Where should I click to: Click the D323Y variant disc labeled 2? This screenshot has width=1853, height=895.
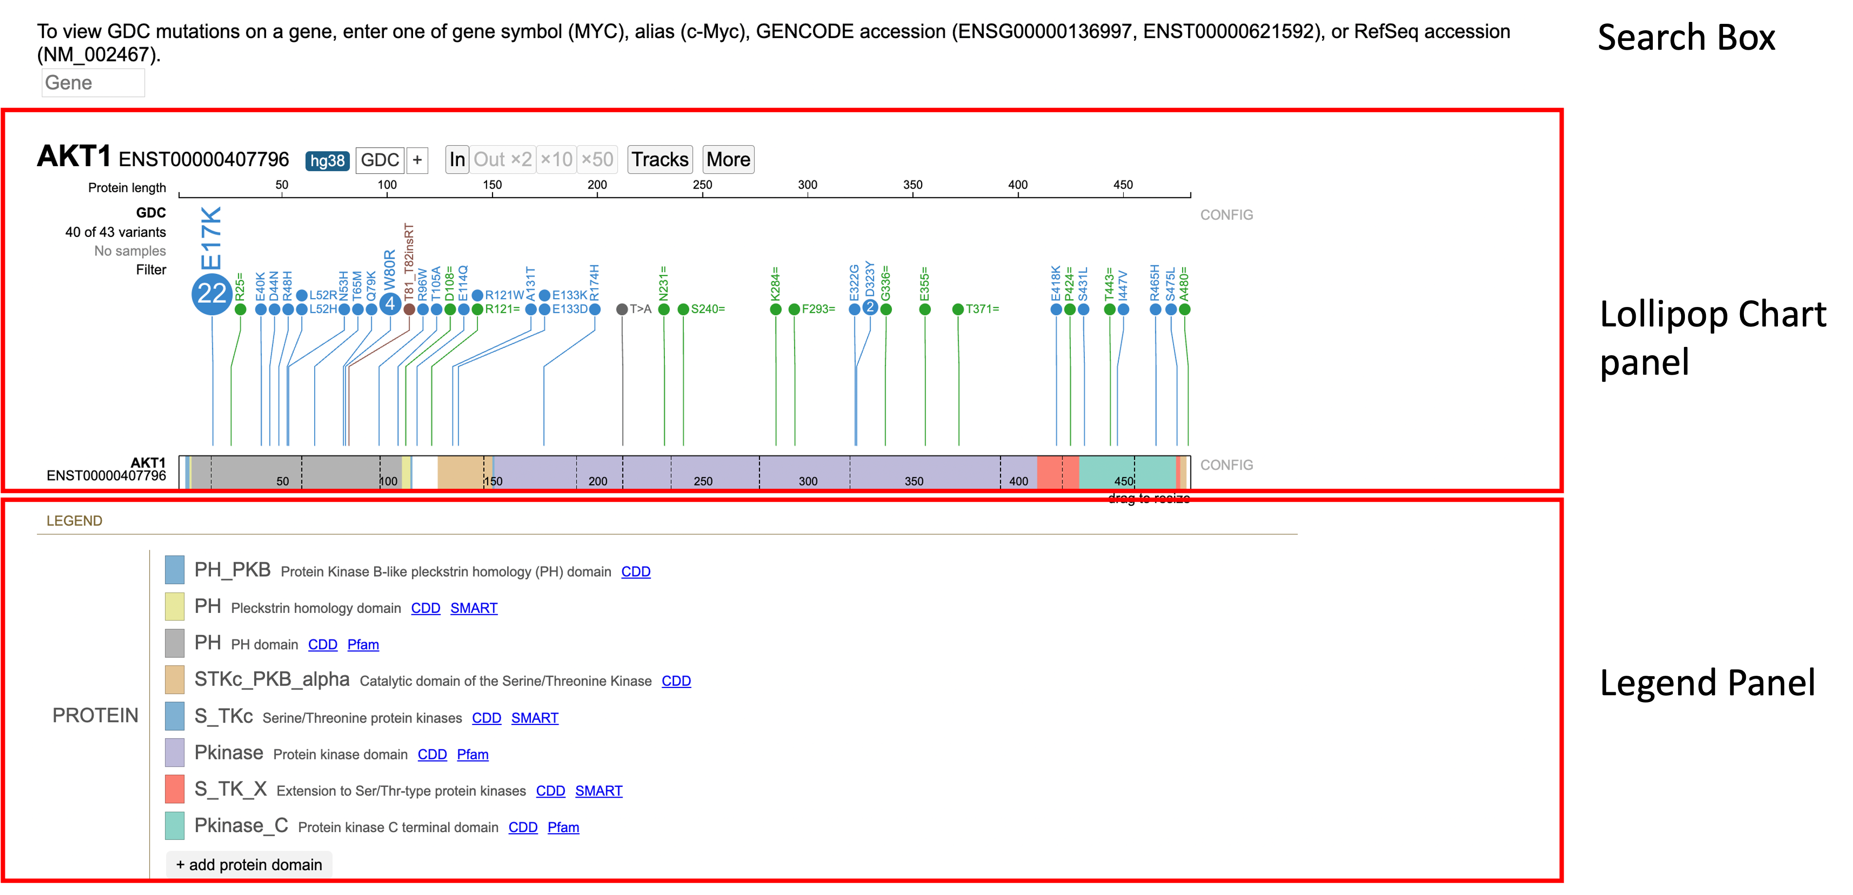(x=870, y=307)
